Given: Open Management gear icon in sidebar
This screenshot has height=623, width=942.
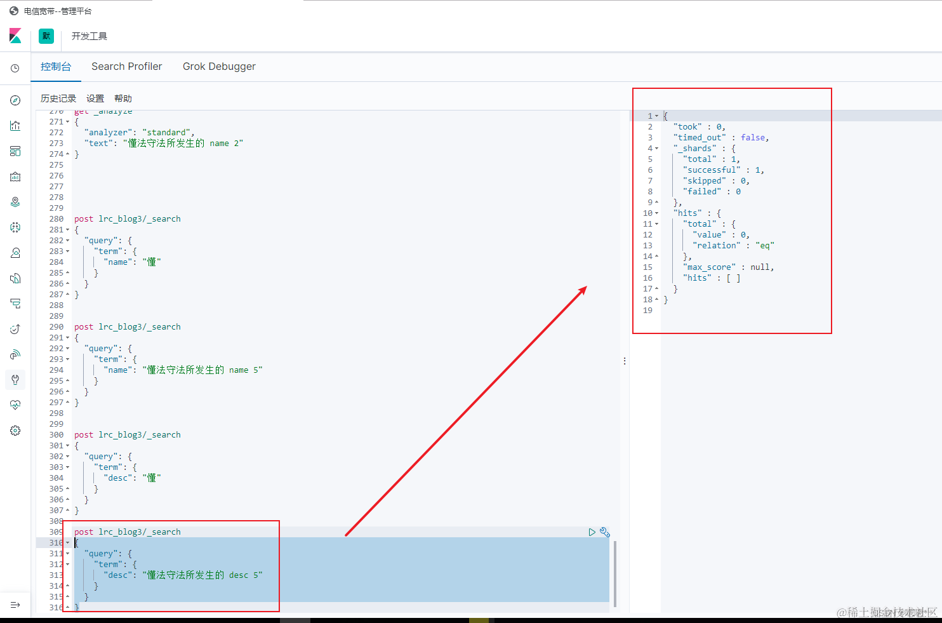Looking at the screenshot, I should click(15, 431).
